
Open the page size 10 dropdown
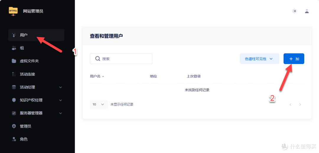pyautogui.click(x=99, y=104)
